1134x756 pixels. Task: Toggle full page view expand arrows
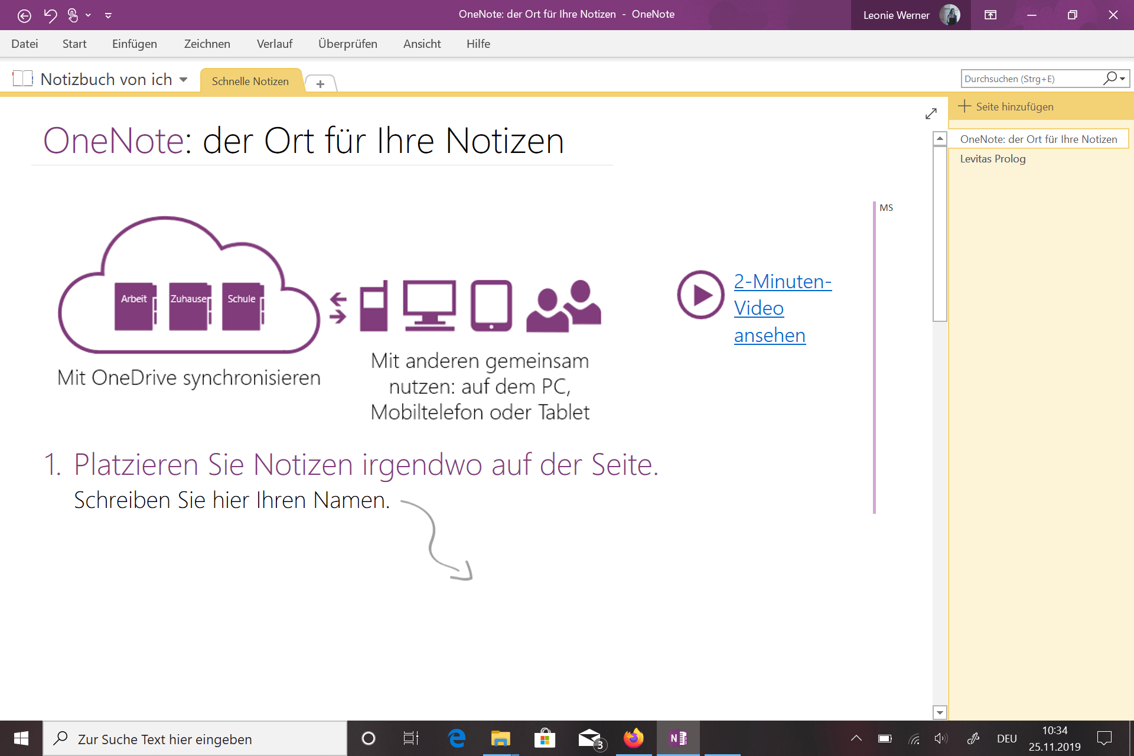tap(931, 113)
